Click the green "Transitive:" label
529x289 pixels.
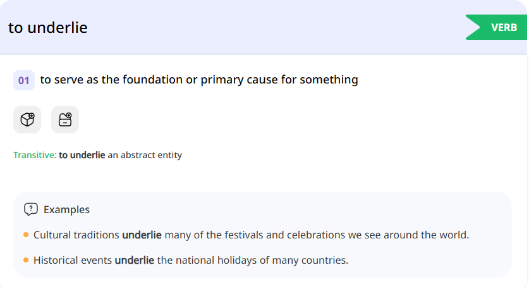35,155
